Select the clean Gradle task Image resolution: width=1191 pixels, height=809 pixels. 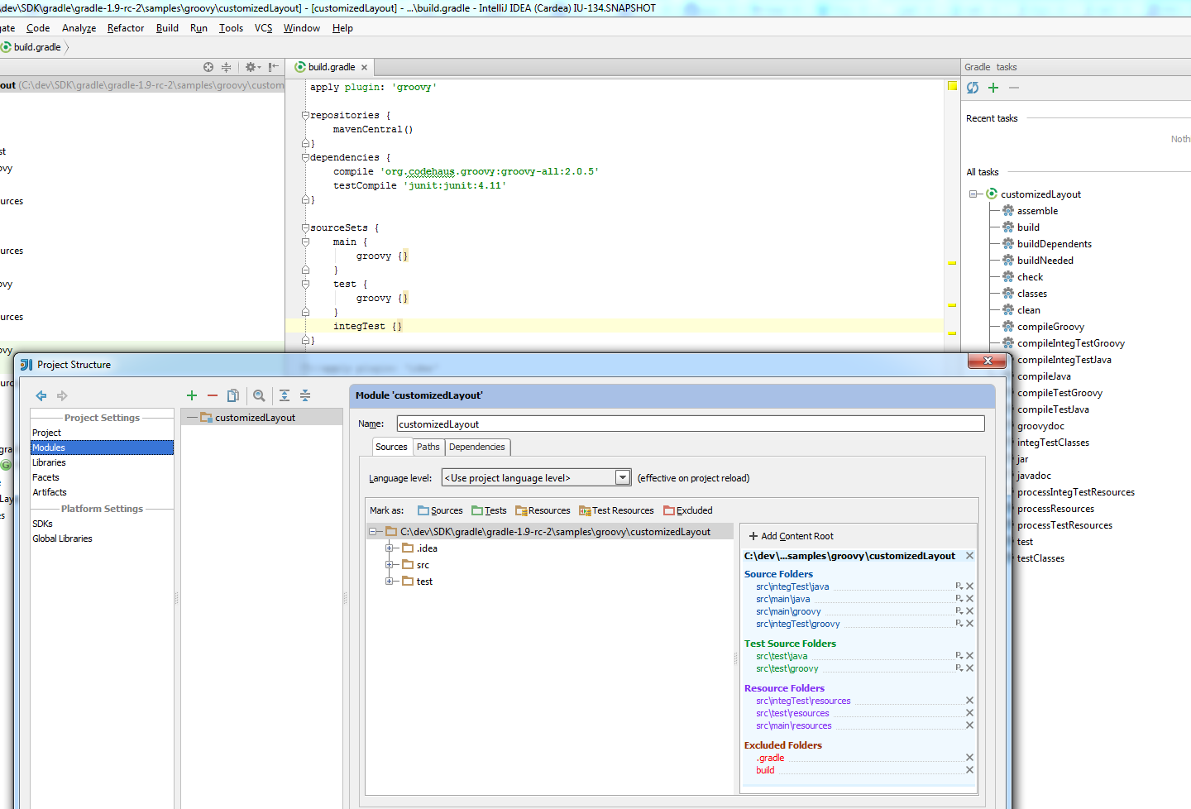1028,310
